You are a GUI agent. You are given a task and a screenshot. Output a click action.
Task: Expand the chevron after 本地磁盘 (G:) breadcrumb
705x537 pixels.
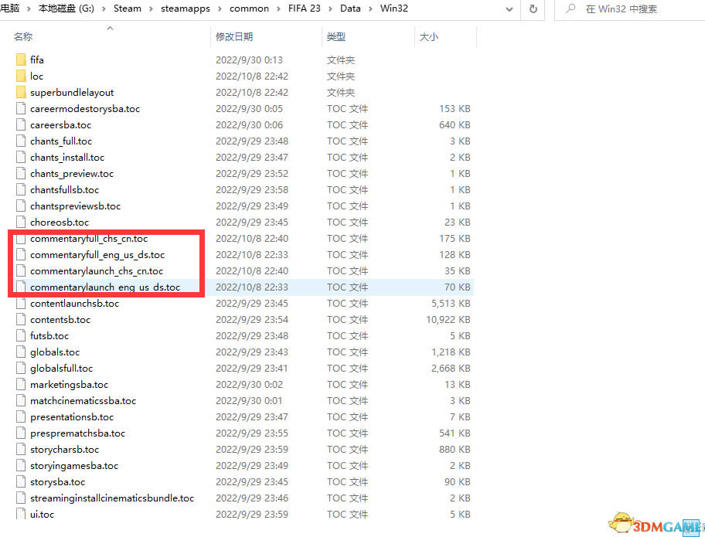coord(104,8)
